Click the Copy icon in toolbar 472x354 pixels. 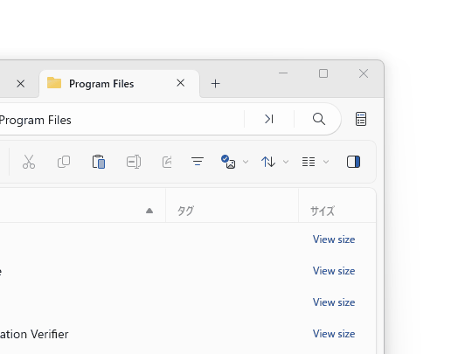pyautogui.click(x=64, y=162)
